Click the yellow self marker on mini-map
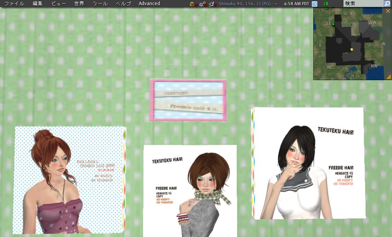The height and width of the screenshot is (237, 392). point(351,49)
